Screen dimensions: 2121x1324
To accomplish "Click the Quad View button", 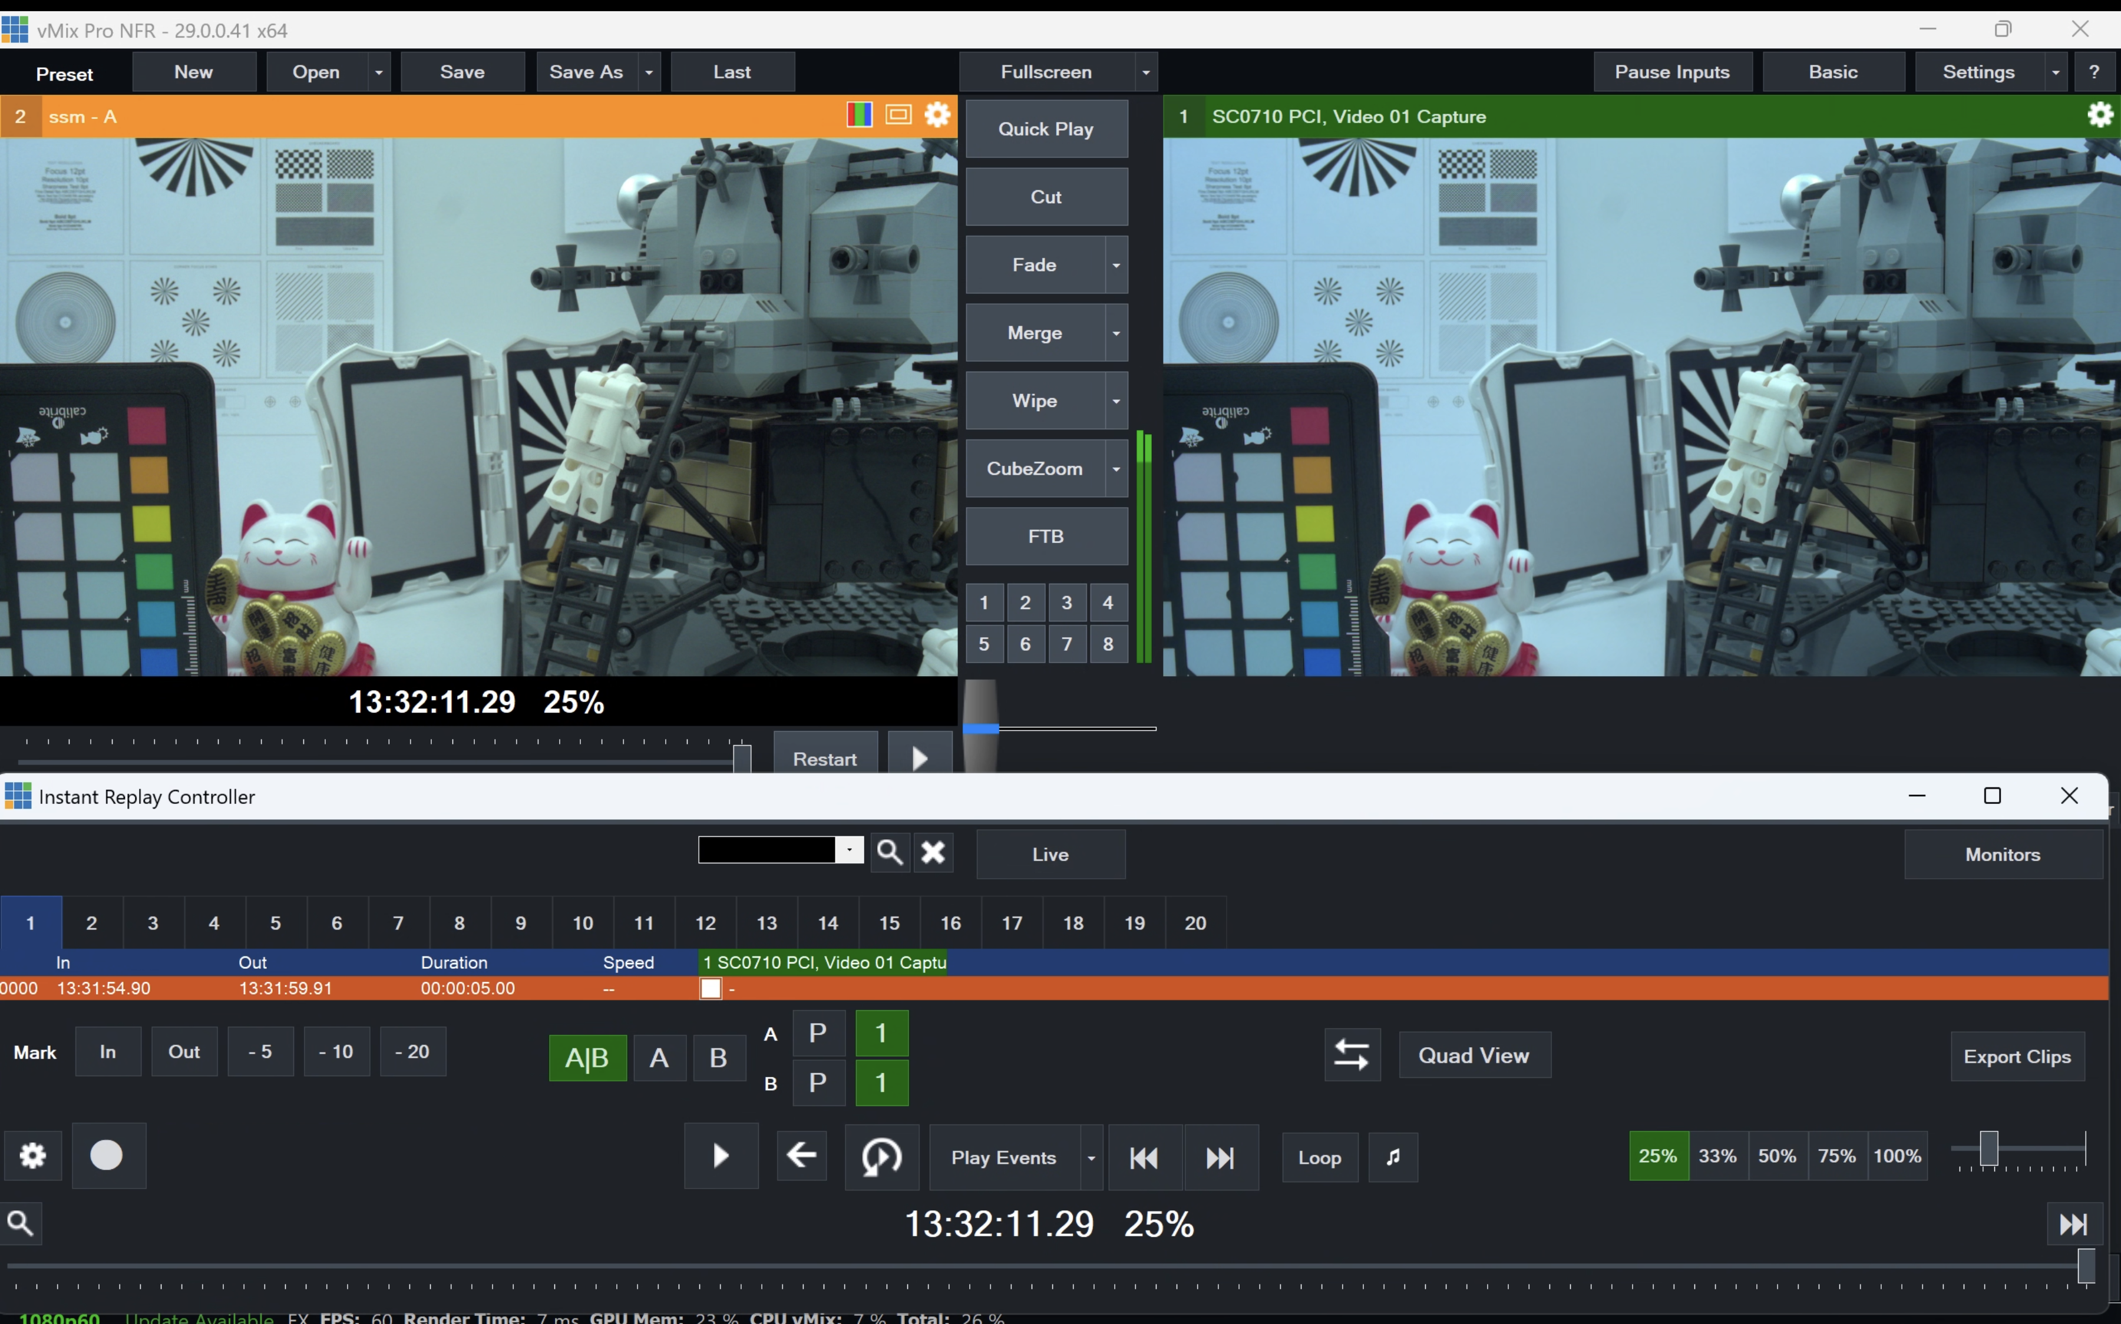I will [x=1474, y=1054].
